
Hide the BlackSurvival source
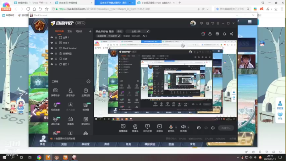pyautogui.click(x=52, y=48)
